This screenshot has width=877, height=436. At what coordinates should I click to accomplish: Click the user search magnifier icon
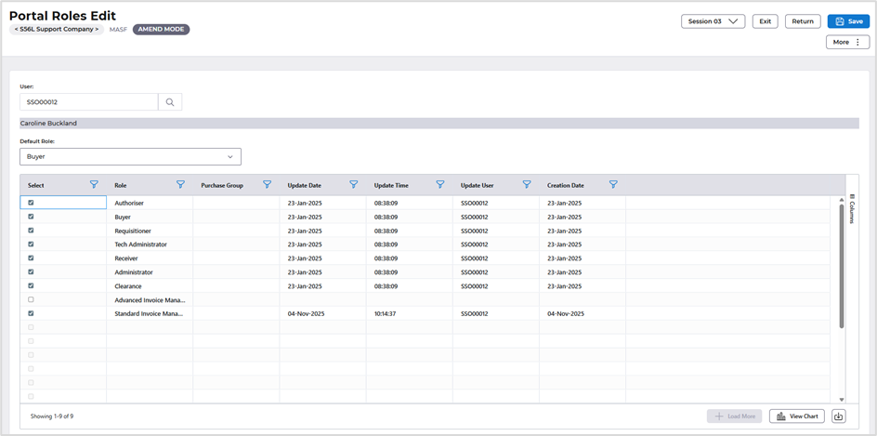[x=170, y=102]
